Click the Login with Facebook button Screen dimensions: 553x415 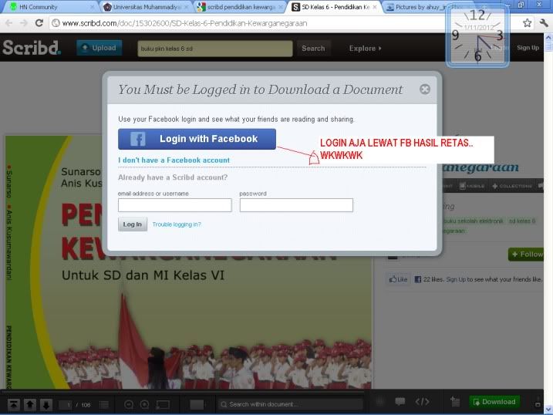coord(197,139)
